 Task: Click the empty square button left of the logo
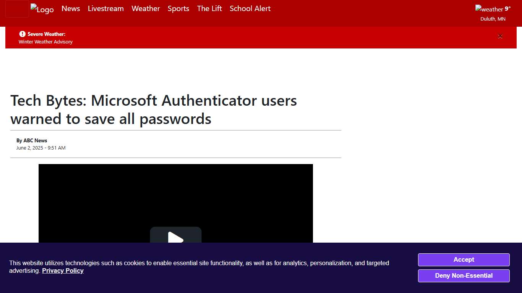(17, 10)
